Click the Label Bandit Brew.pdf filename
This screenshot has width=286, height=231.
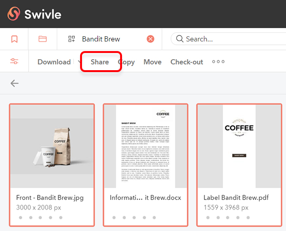236,198
